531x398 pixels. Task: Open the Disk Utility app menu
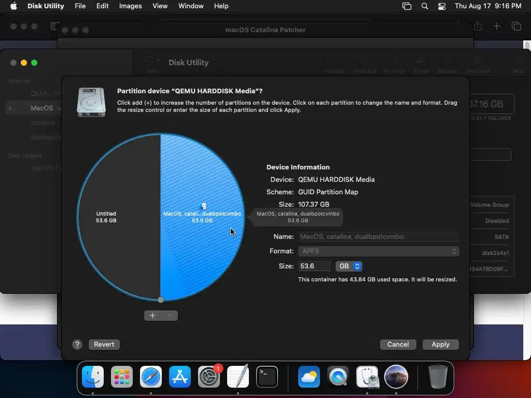pos(46,6)
